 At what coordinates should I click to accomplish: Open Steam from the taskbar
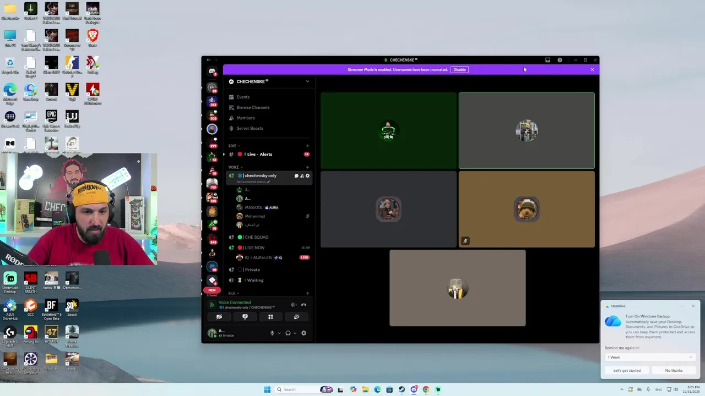click(x=402, y=389)
